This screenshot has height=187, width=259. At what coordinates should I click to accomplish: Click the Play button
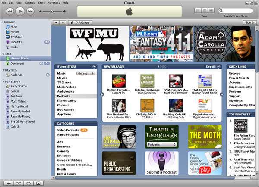20,11
